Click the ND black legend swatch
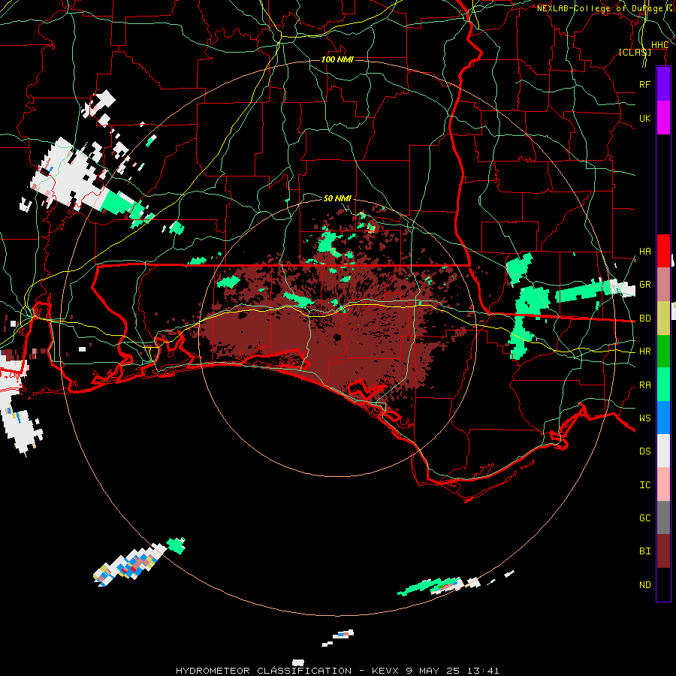Image resolution: width=676 pixels, height=676 pixels. tap(663, 584)
